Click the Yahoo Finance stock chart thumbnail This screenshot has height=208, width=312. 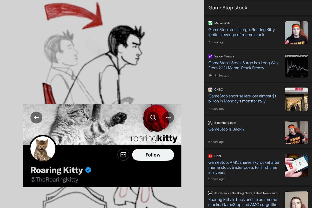tap(296, 66)
